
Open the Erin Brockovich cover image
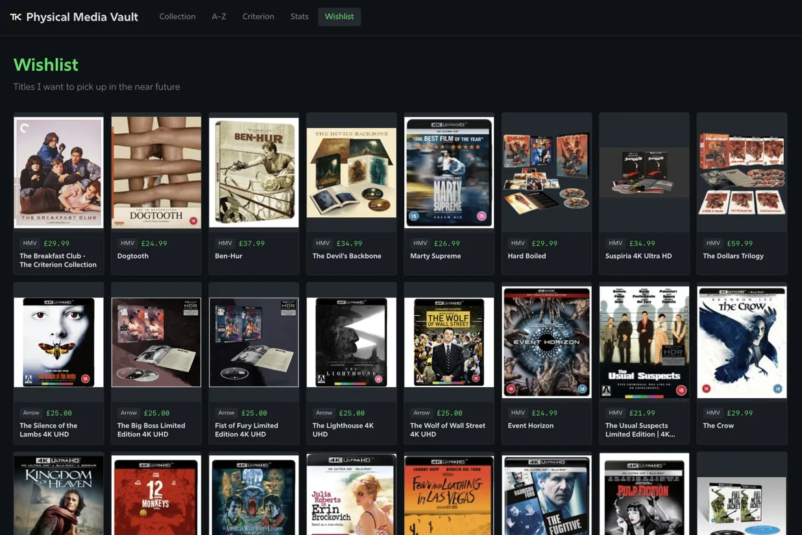(x=351, y=495)
